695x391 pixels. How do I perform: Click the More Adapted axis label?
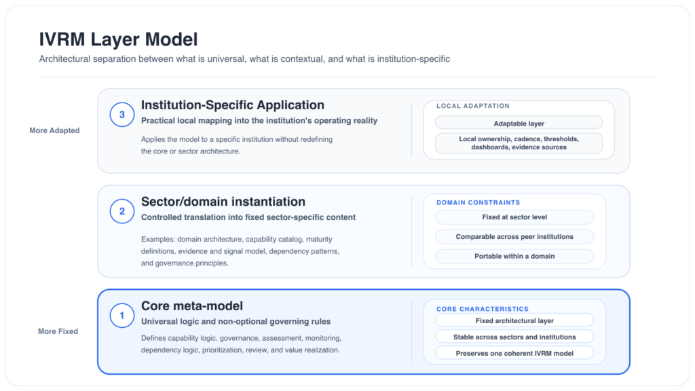54,130
